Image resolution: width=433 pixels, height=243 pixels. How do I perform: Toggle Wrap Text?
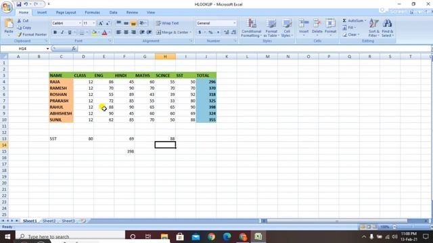(167, 24)
